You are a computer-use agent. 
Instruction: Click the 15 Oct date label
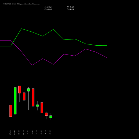[41, 132]
